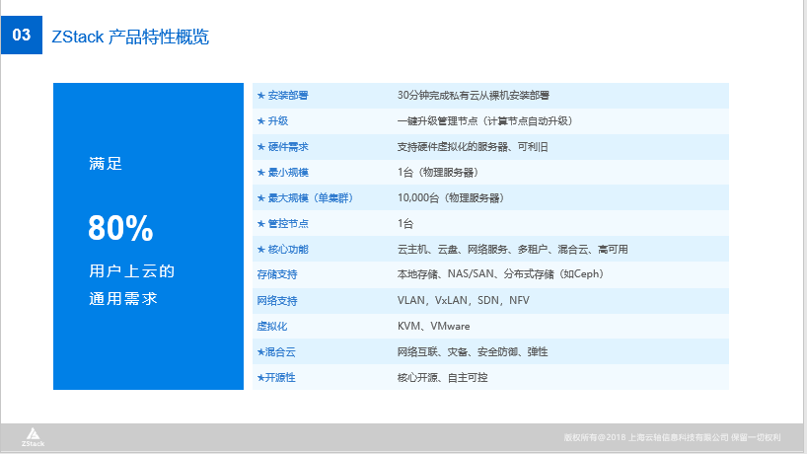Viewport: 807px width, 454px height.
Task: Click the value 'KVM、VMware'
Action: (433, 327)
